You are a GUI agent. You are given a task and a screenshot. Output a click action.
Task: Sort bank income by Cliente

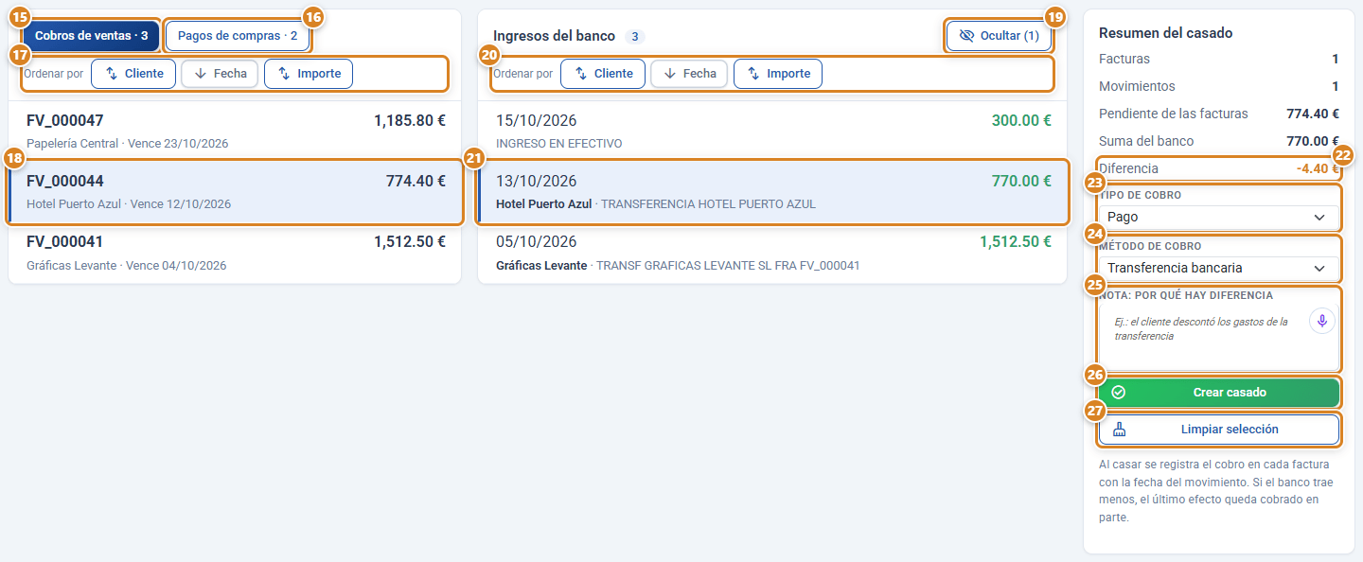603,74
